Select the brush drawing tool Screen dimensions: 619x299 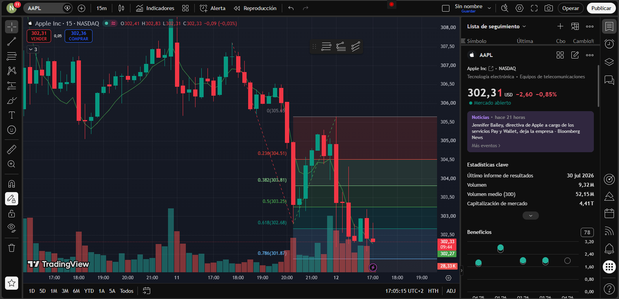(x=12, y=100)
